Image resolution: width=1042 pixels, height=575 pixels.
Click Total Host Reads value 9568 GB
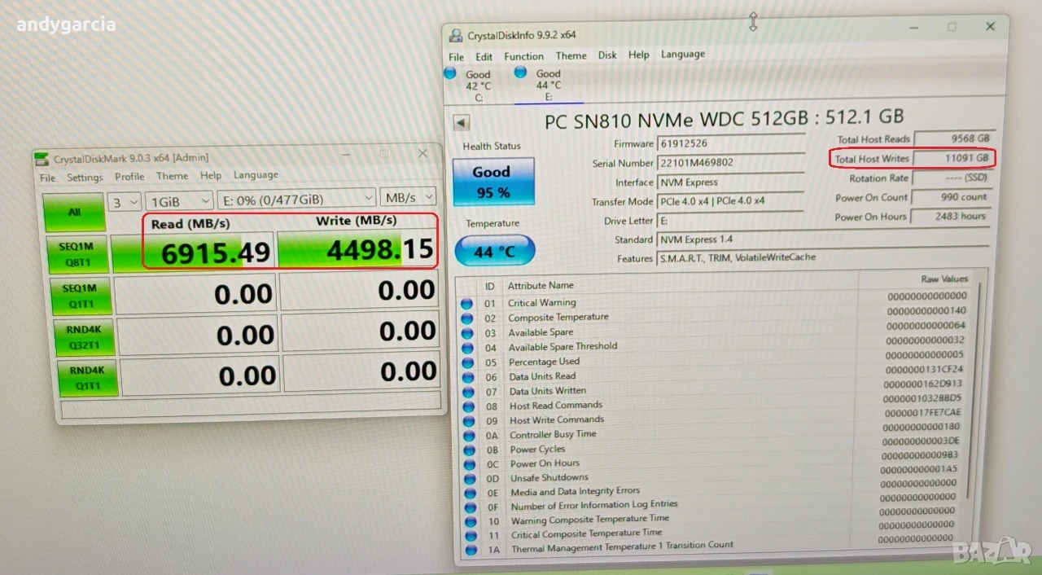(954, 138)
